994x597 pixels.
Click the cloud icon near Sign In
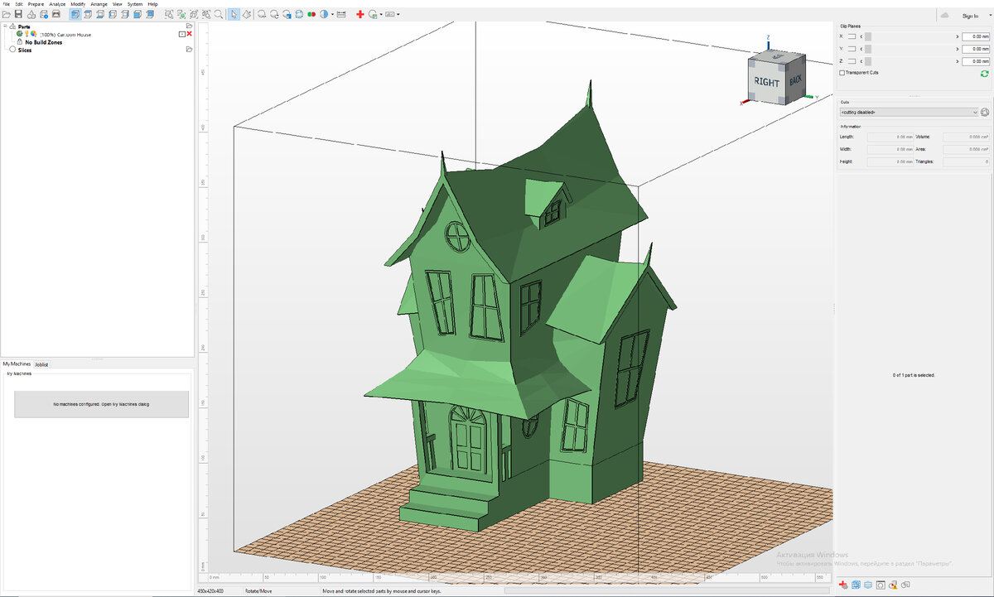(945, 15)
